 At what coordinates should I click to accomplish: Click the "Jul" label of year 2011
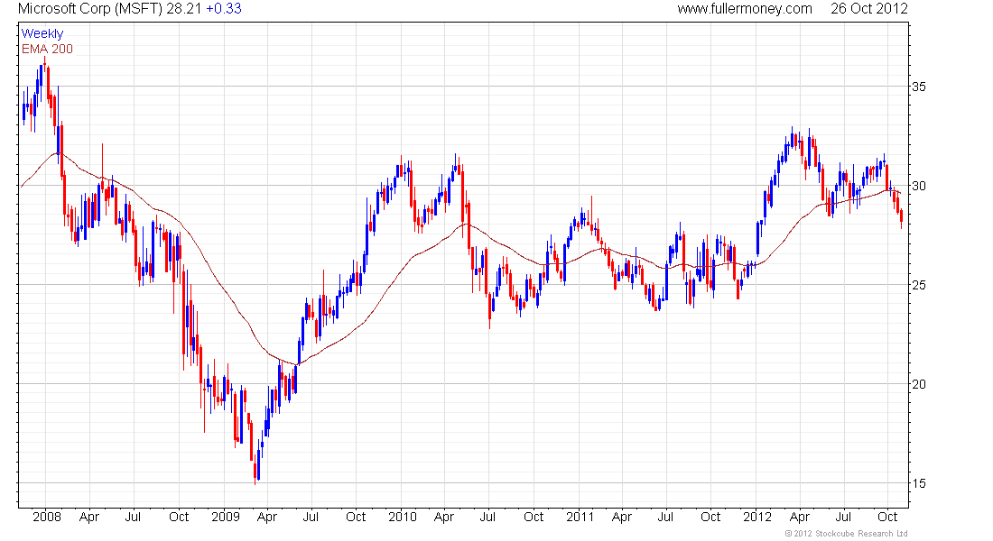coord(665,517)
